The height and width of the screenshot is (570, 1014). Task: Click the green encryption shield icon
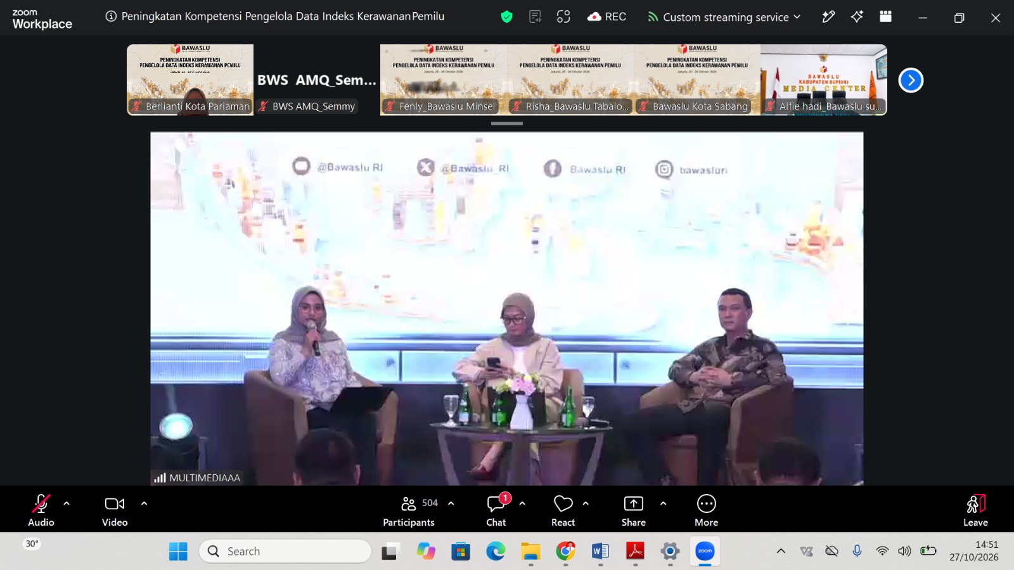tap(506, 17)
